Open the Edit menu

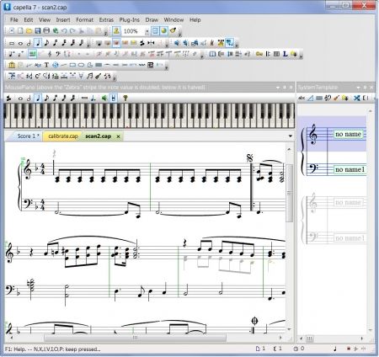click(x=29, y=19)
